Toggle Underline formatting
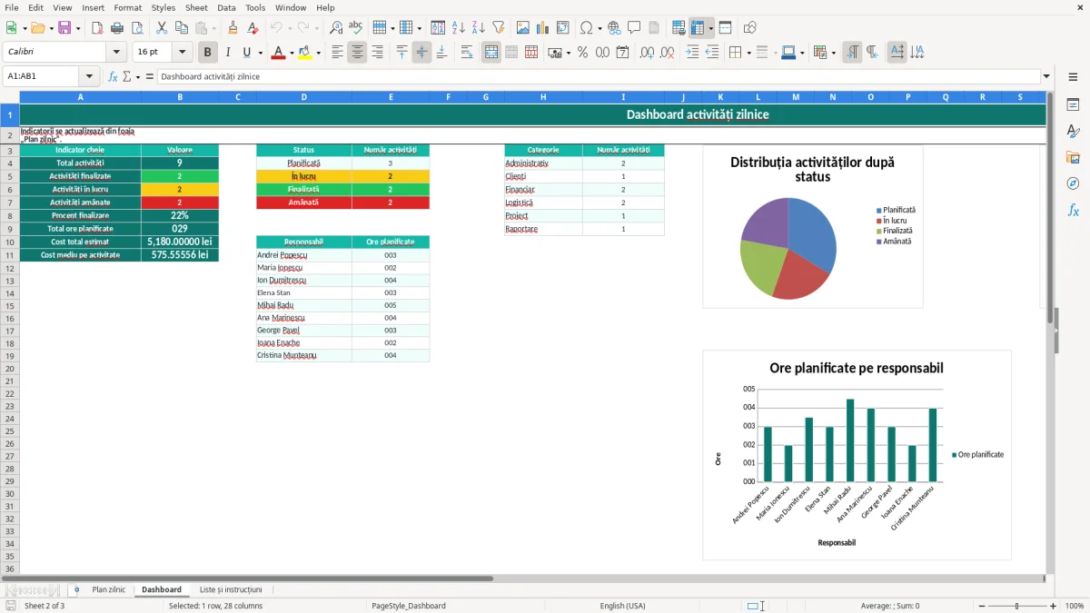1090x613 pixels. pos(247,53)
